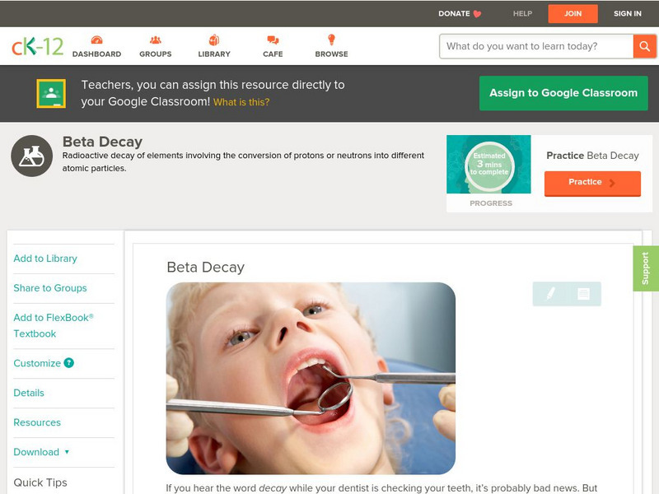Image resolution: width=659 pixels, height=494 pixels.
Task: Click the "What is this?" link
Action: (x=241, y=102)
